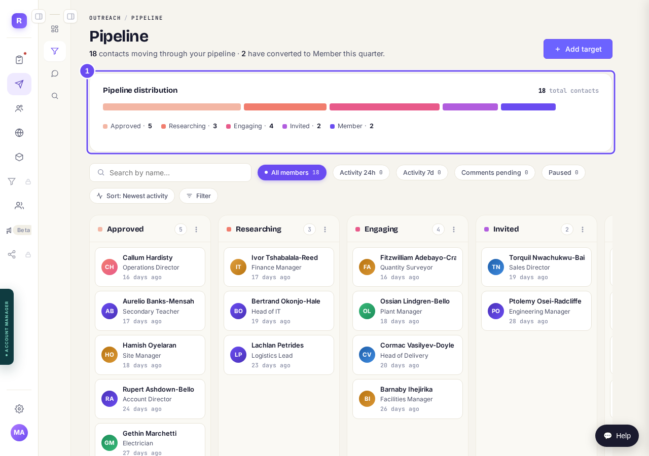
Task: Open the Ivor Tshabalala-Reed card
Action: (x=279, y=267)
